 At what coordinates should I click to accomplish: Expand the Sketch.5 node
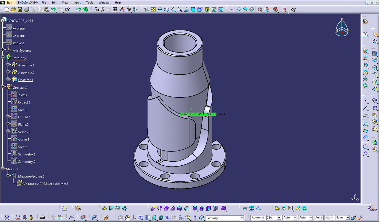click(8, 131)
